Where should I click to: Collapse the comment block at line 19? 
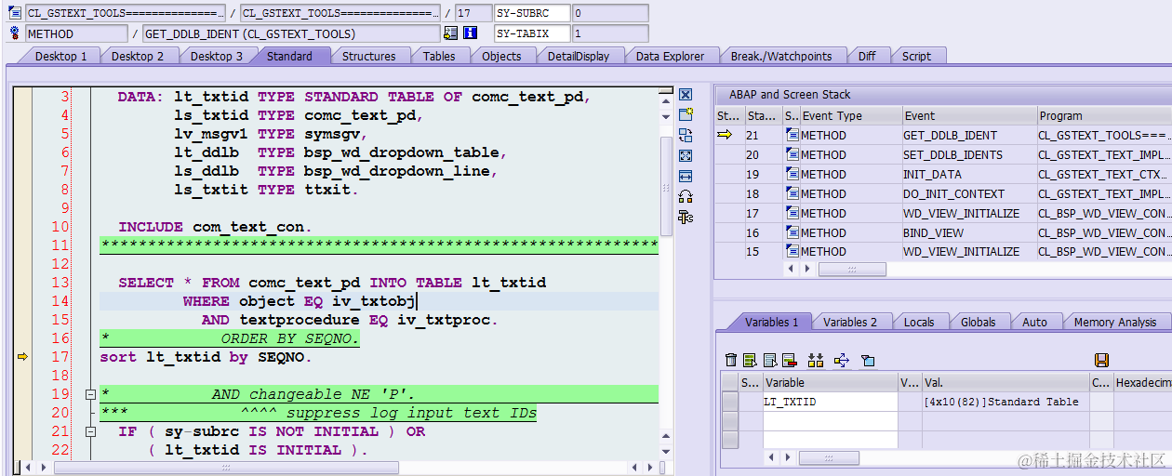[x=90, y=394]
